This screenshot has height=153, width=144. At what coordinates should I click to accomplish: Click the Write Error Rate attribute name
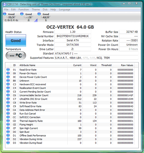(28, 103)
